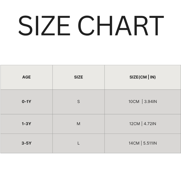The height and width of the screenshot is (181, 181).
Task: Click the L size cell
Action: coord(78,143)
